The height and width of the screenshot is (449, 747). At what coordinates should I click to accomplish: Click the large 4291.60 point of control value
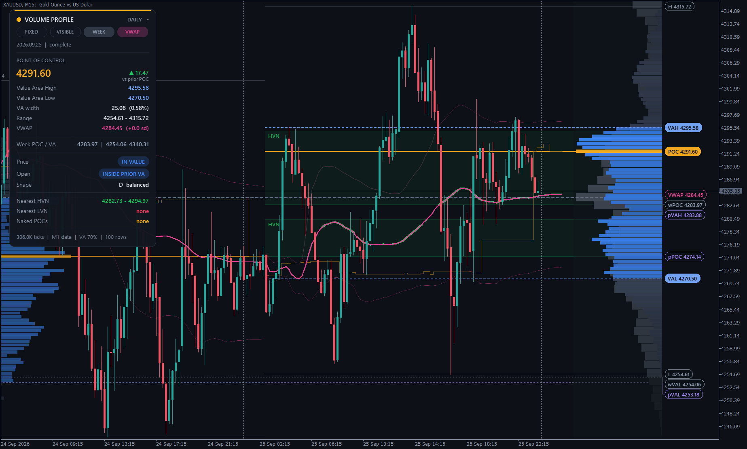point(34,73)
